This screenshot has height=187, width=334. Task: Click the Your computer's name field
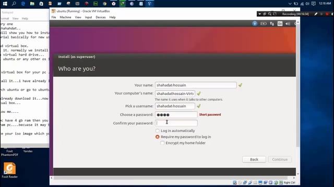coord(175,94)
